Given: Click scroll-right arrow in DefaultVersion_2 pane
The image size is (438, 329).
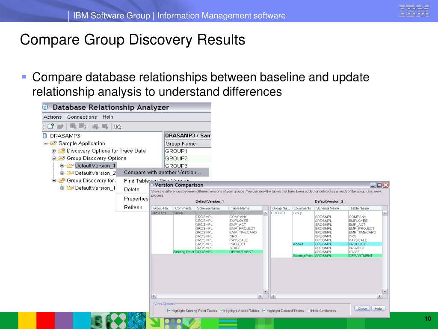Looking at the screenshot, I should (380, 296).
